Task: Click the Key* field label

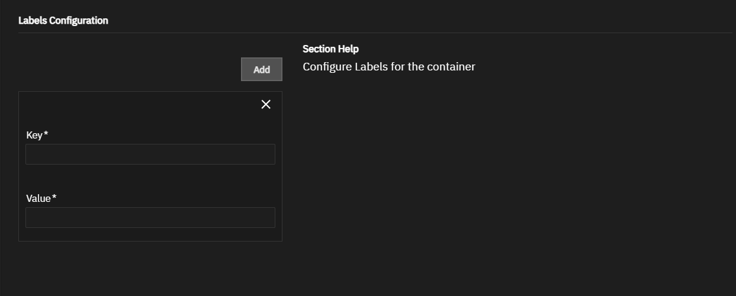Action: click(37, 135)
